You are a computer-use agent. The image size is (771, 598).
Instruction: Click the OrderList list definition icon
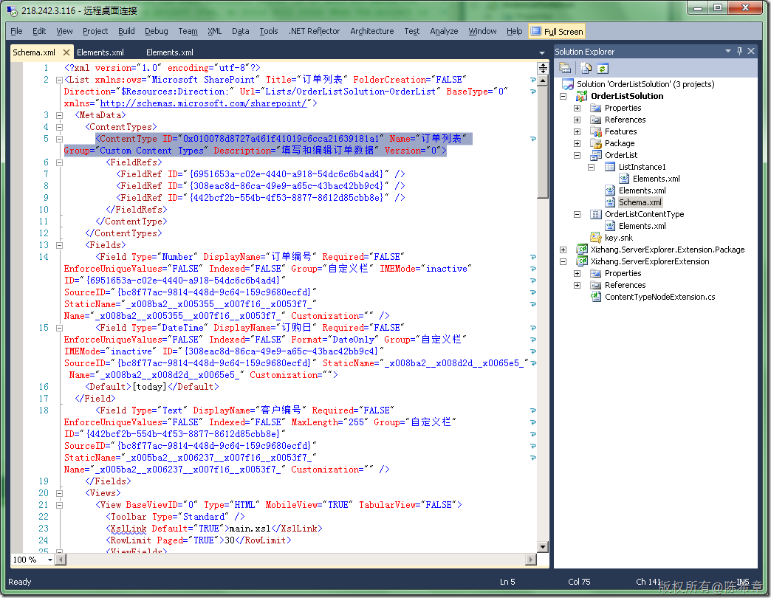[x=596, y=155]
